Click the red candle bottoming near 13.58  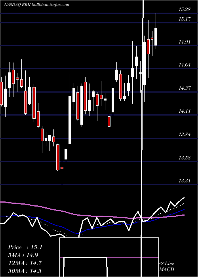(x=58, y=157)
